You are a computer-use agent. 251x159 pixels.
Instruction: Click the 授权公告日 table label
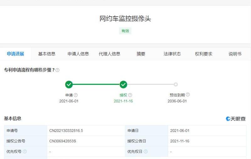click(136, 141)
